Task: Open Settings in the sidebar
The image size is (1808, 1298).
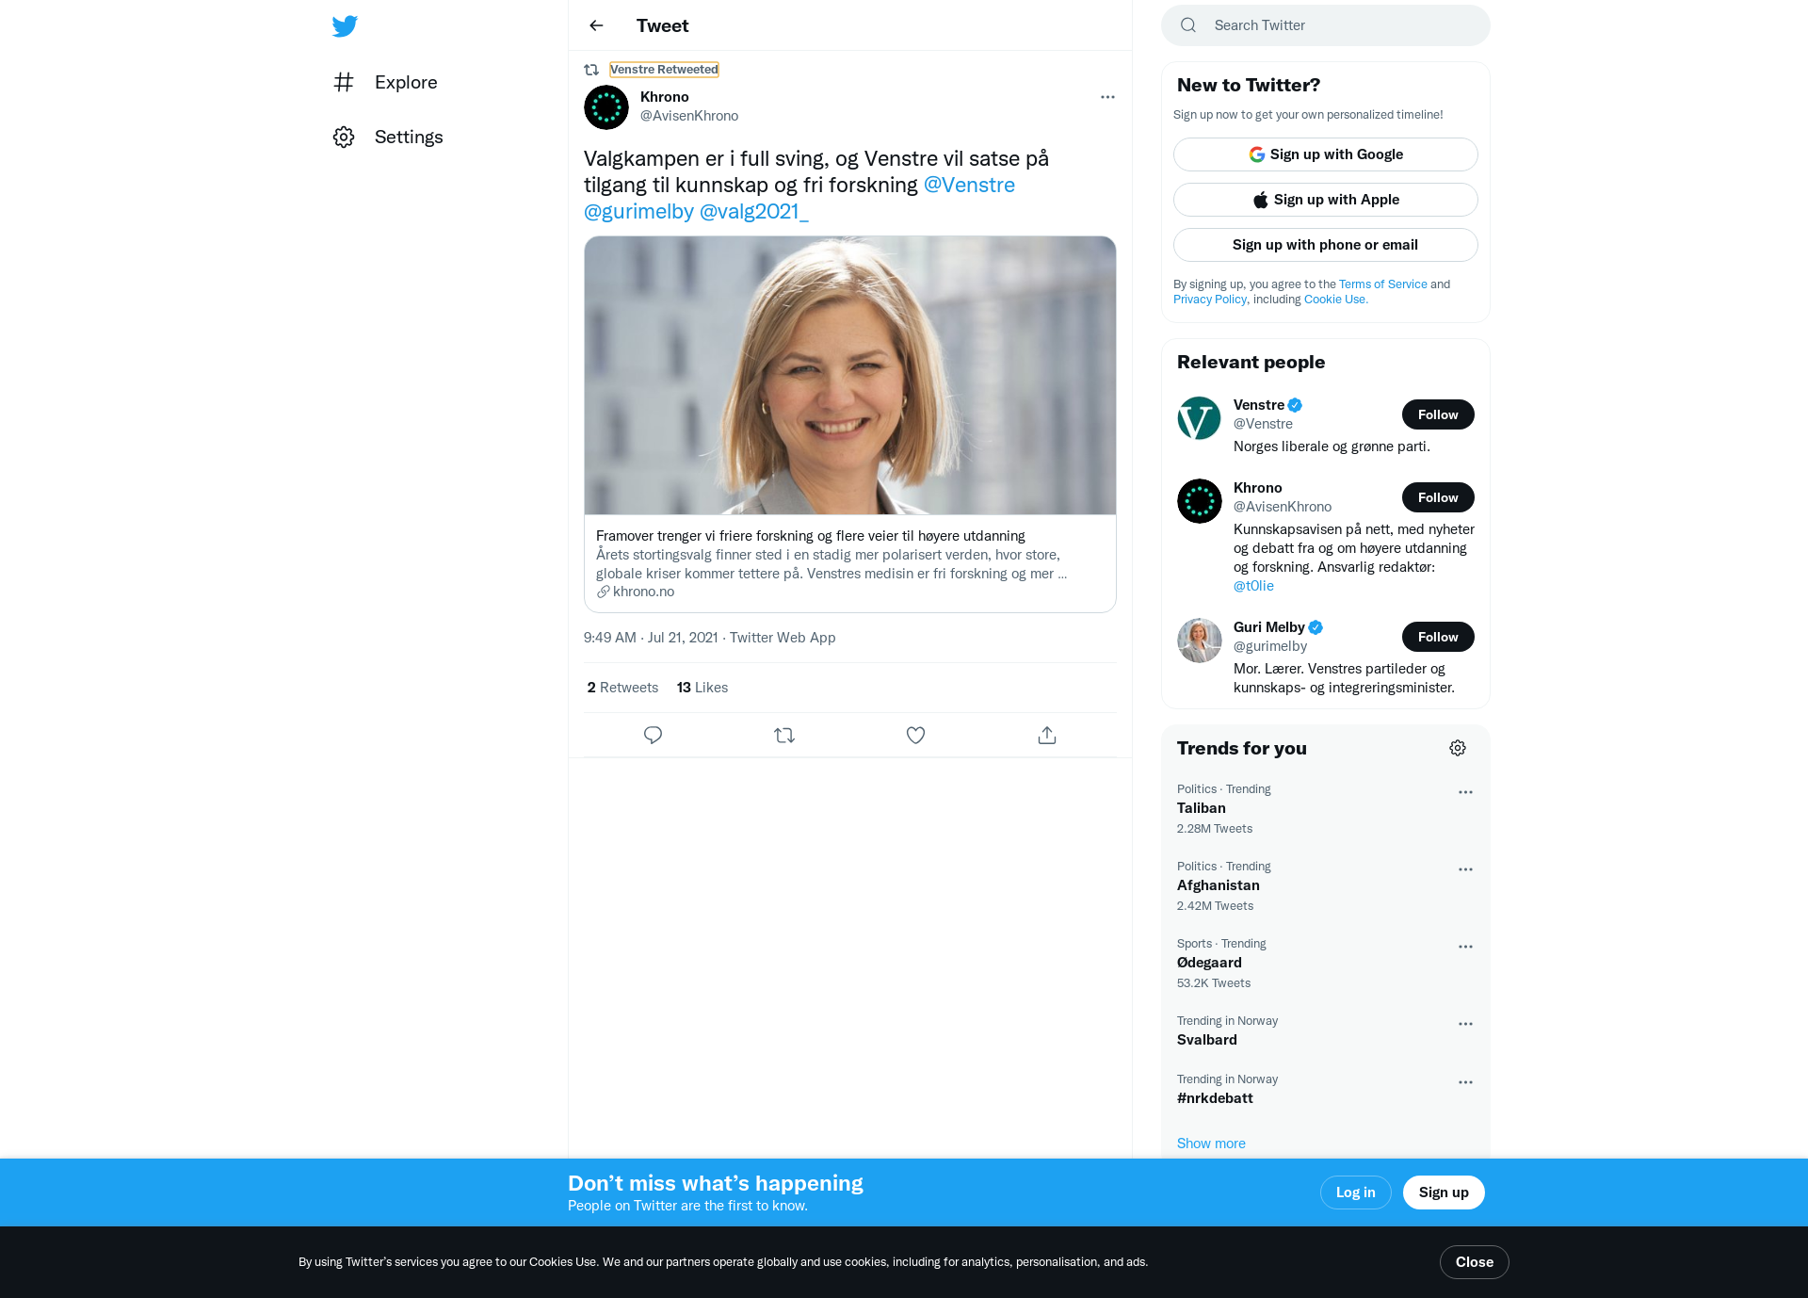Action: pos(389,137)
